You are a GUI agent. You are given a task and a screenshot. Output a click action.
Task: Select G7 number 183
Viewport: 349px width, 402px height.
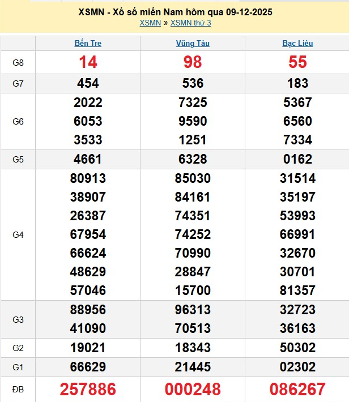pos(297,83)
